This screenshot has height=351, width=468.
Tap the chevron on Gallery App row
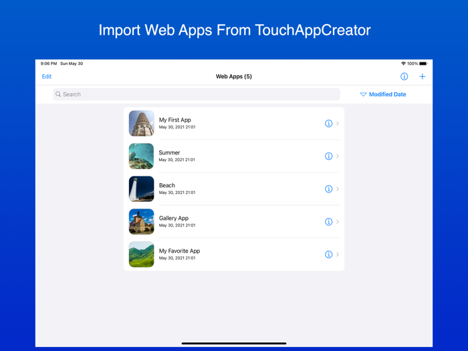click(x=338, y=222)
